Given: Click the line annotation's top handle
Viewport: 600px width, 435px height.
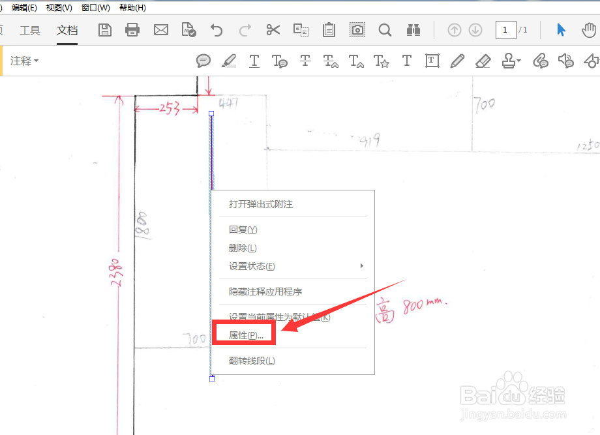Looking at the screenshot, I should coord(211,113).
